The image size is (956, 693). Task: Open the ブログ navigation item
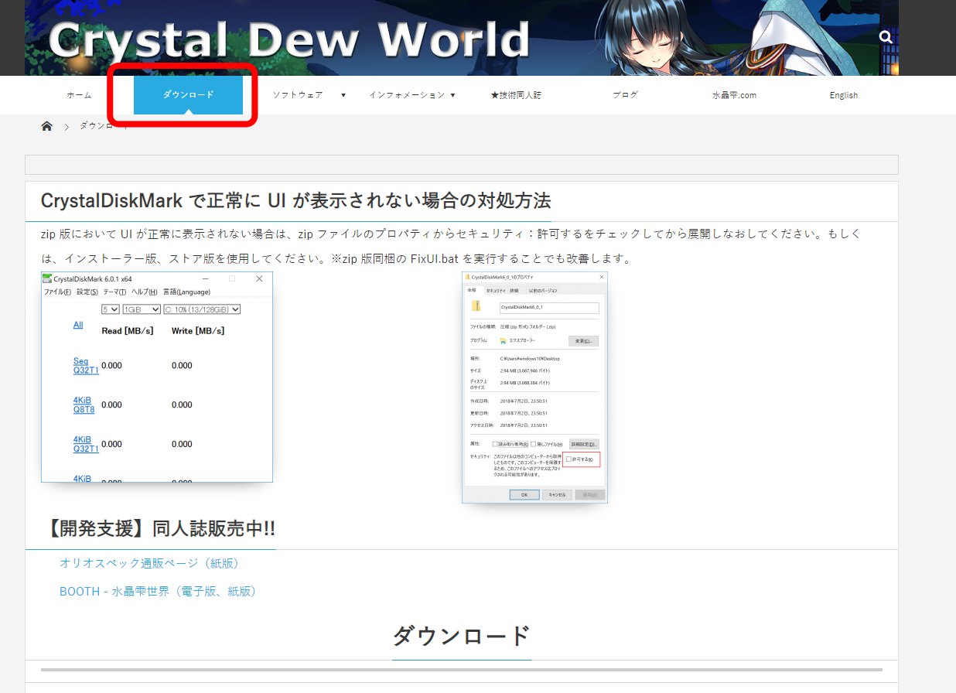625,95
